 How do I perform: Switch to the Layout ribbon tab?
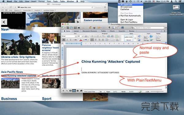tap(76, 31)
